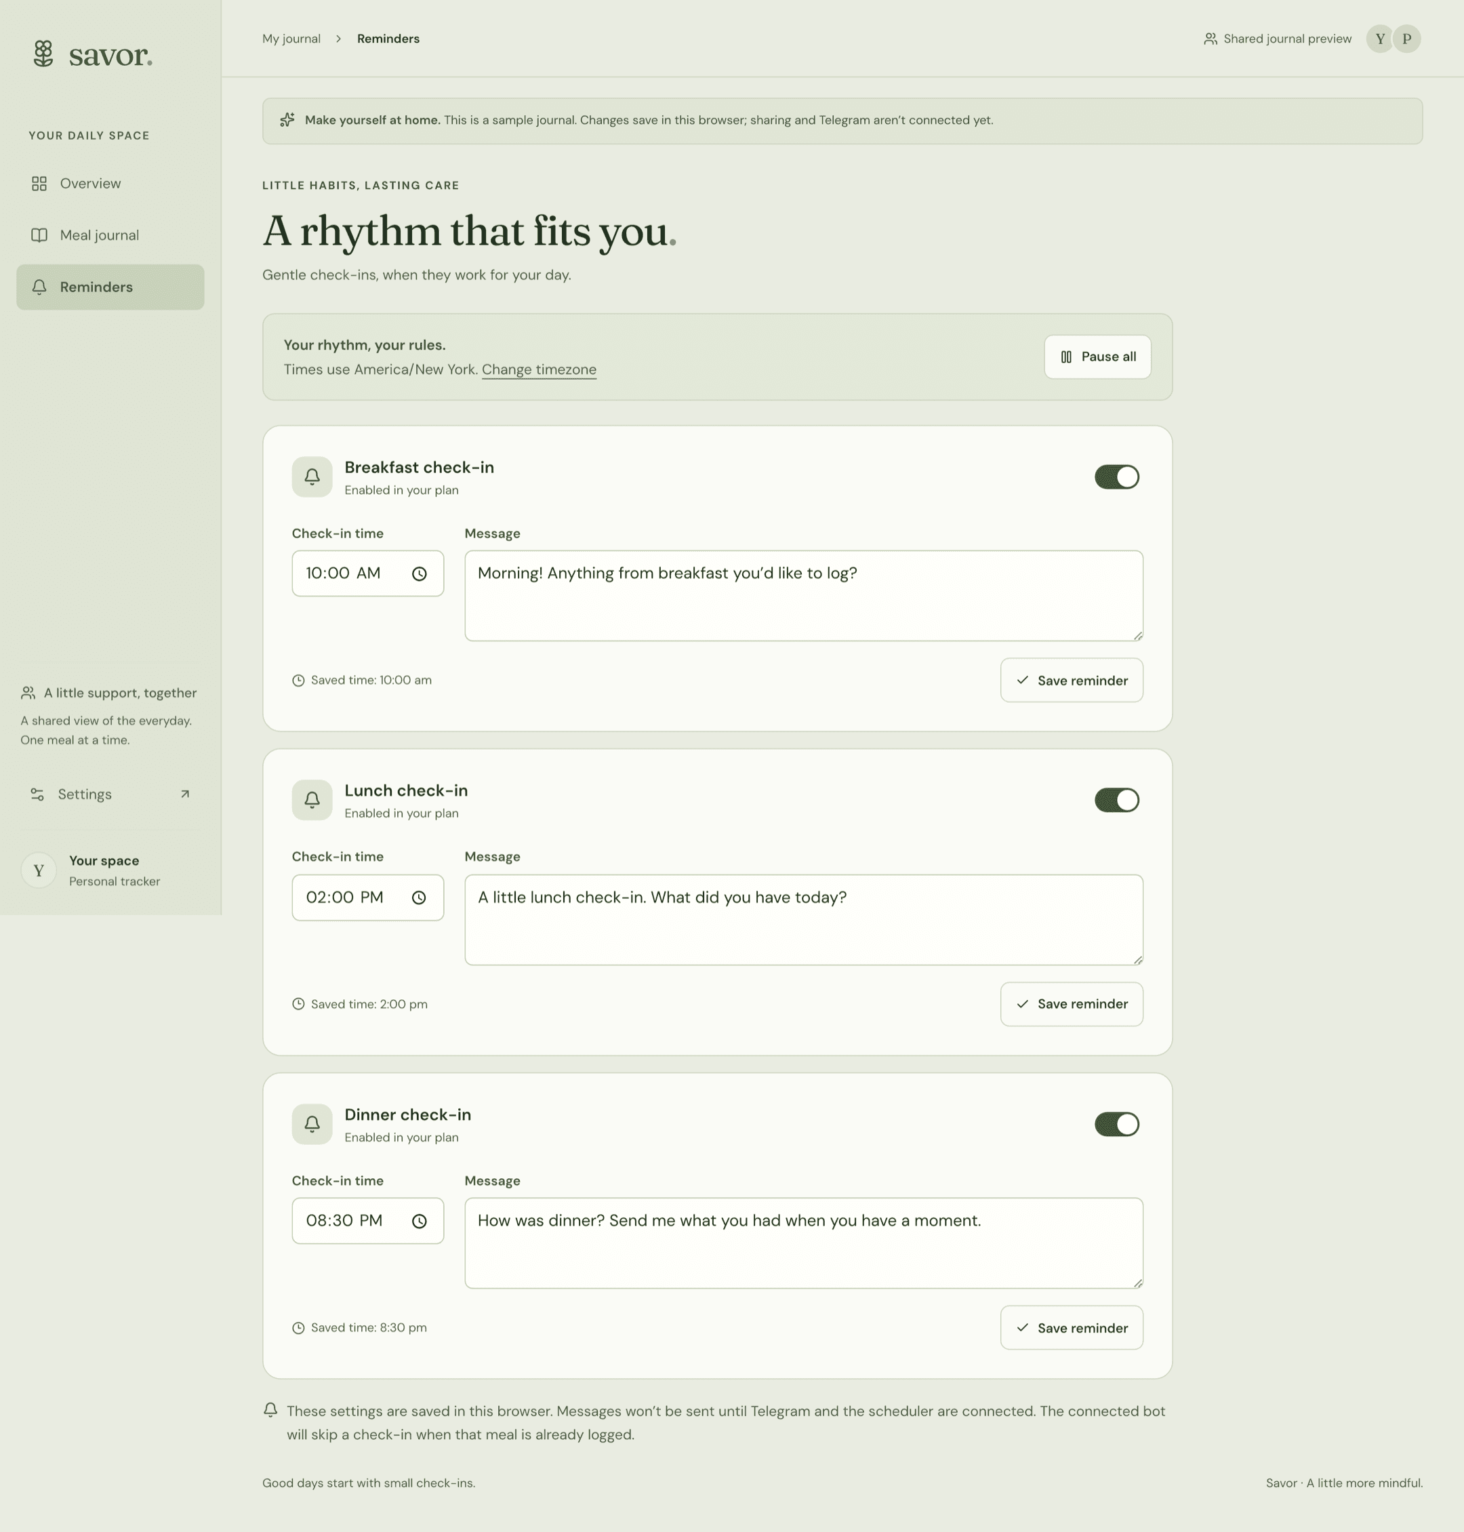
Task: Click the P avatar in the top bar
Action: (x=1407, y=39)
